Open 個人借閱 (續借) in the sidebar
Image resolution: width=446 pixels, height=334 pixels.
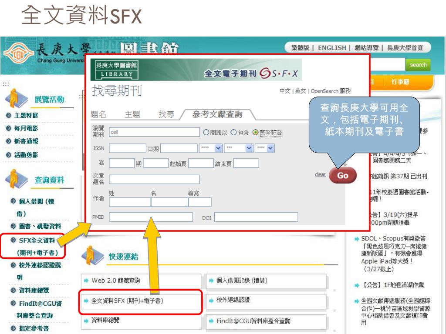[36, 207]
